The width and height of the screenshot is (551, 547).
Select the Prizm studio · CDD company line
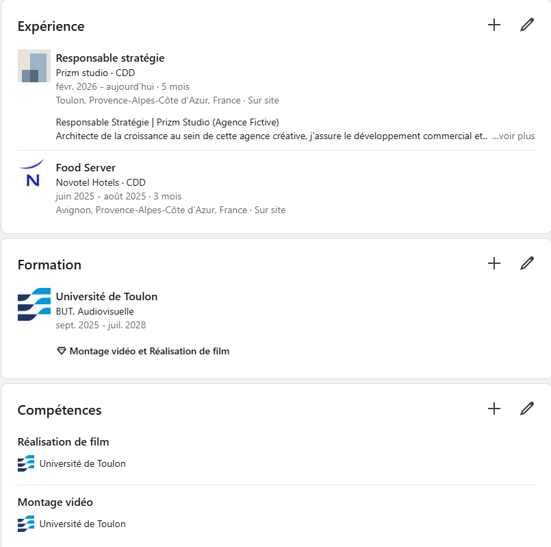(x=95, y=73)
